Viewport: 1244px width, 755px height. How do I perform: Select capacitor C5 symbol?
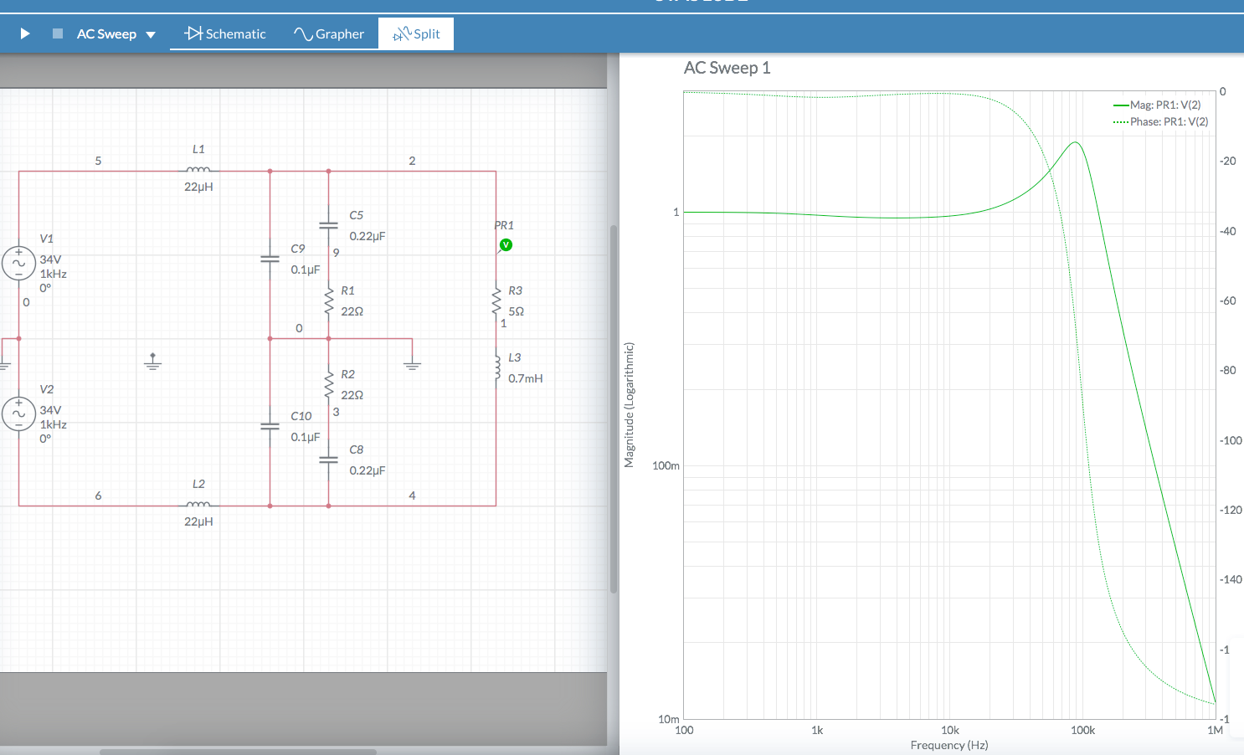click(x=328, y=224)
